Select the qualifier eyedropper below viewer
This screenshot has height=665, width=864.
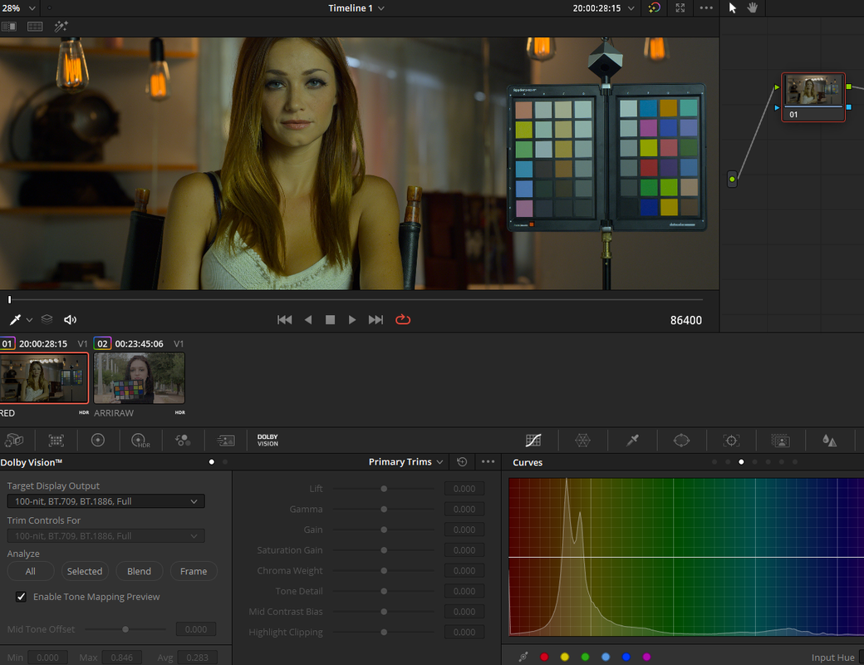click(15, 320)
